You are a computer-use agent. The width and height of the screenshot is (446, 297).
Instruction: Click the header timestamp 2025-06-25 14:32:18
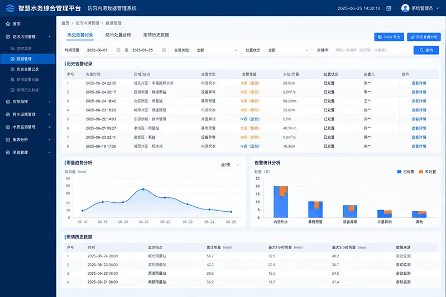(x=359, y=8)
